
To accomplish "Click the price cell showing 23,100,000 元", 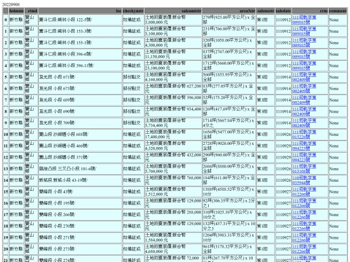I will 173,66.
